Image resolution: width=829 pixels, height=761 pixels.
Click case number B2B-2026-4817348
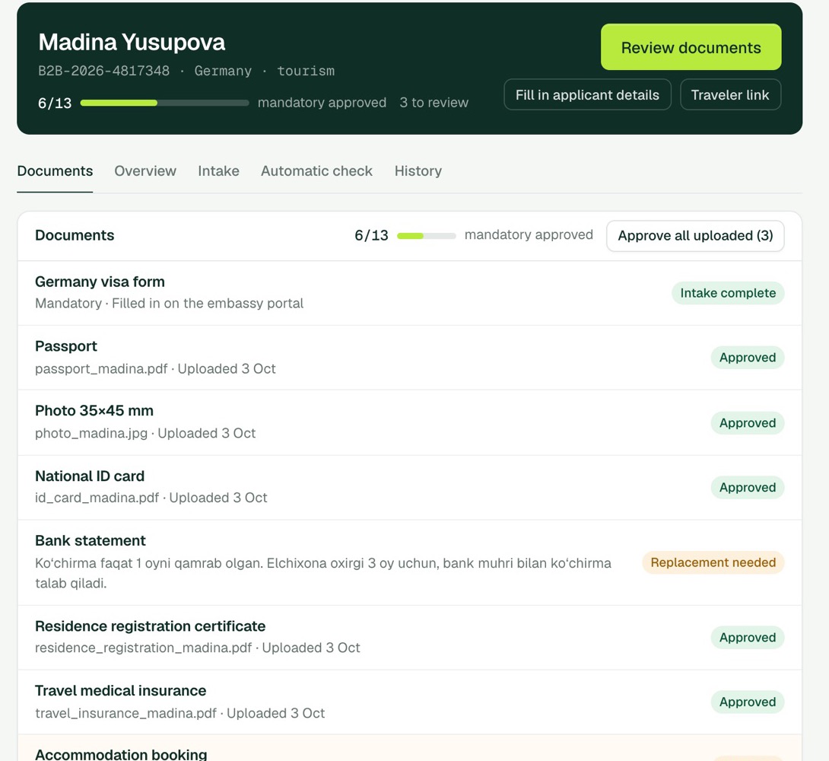pos(103,71)
